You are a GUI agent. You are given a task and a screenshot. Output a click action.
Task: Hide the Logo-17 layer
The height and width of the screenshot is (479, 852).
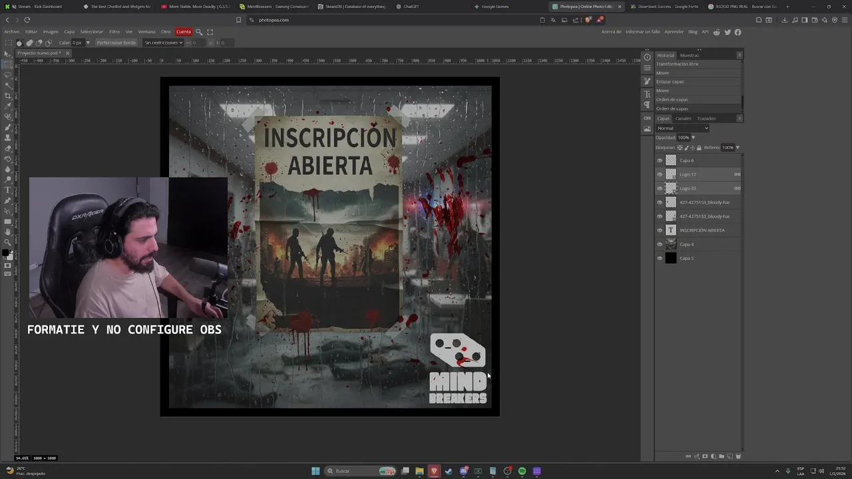tap(660, 174)
